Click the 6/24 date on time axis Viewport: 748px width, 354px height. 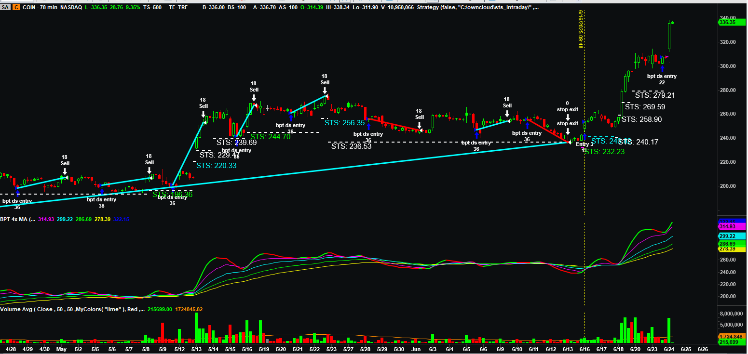click(x=669, y=349)
